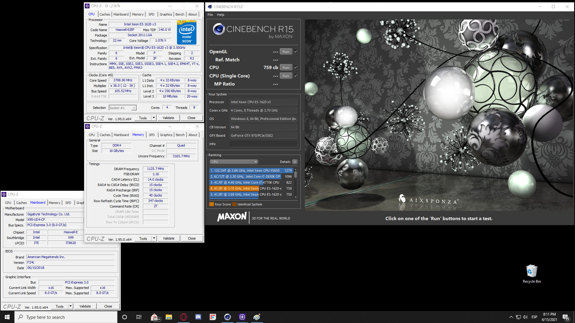This screenshot has width=575, height=323.
Task: Open the Windows Start menu
Action: pos(7,317)
